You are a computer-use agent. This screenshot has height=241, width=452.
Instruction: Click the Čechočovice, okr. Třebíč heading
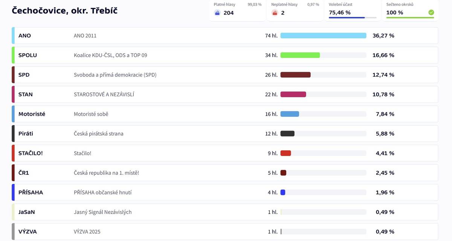click(65, 11)
